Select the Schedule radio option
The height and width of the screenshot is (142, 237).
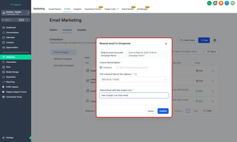click(101, 67)
